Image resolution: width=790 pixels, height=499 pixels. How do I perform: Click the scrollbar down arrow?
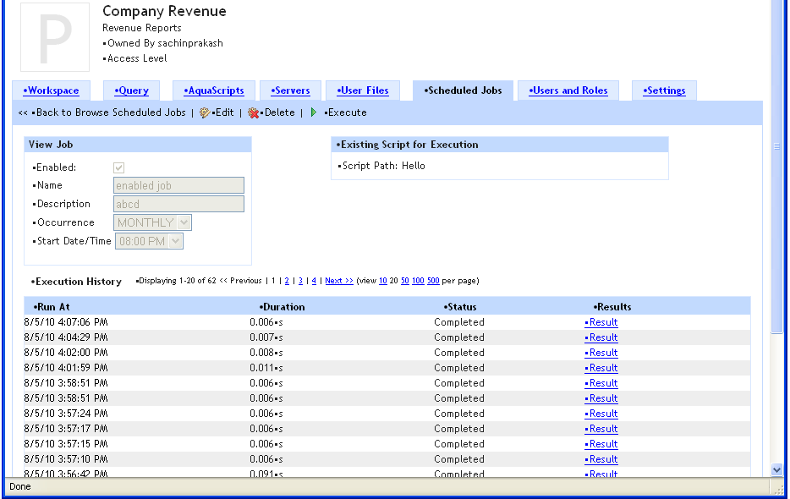click(x=776, y=469)
